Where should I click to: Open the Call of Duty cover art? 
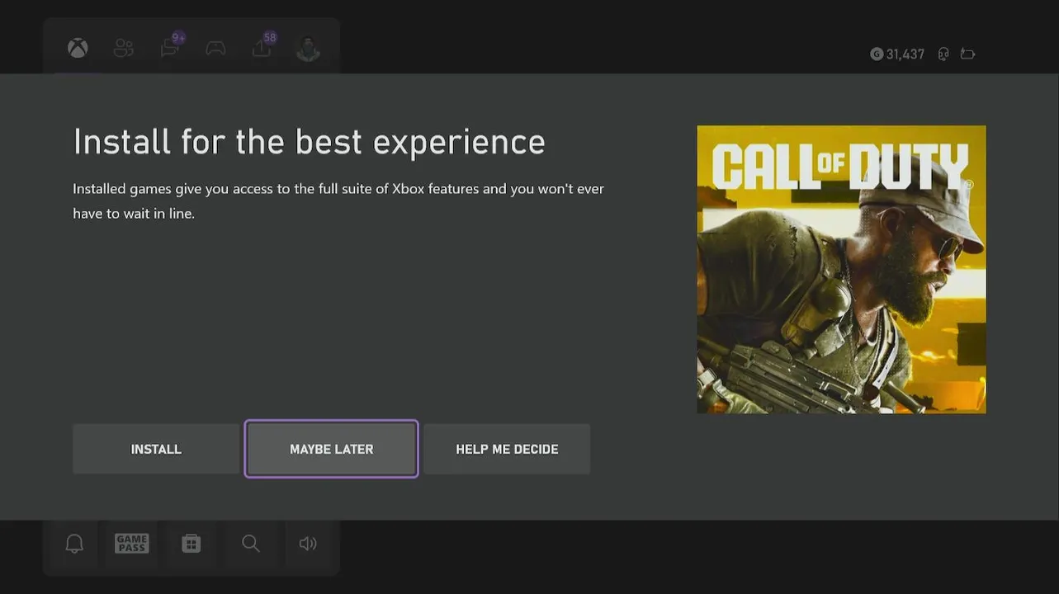841,269
